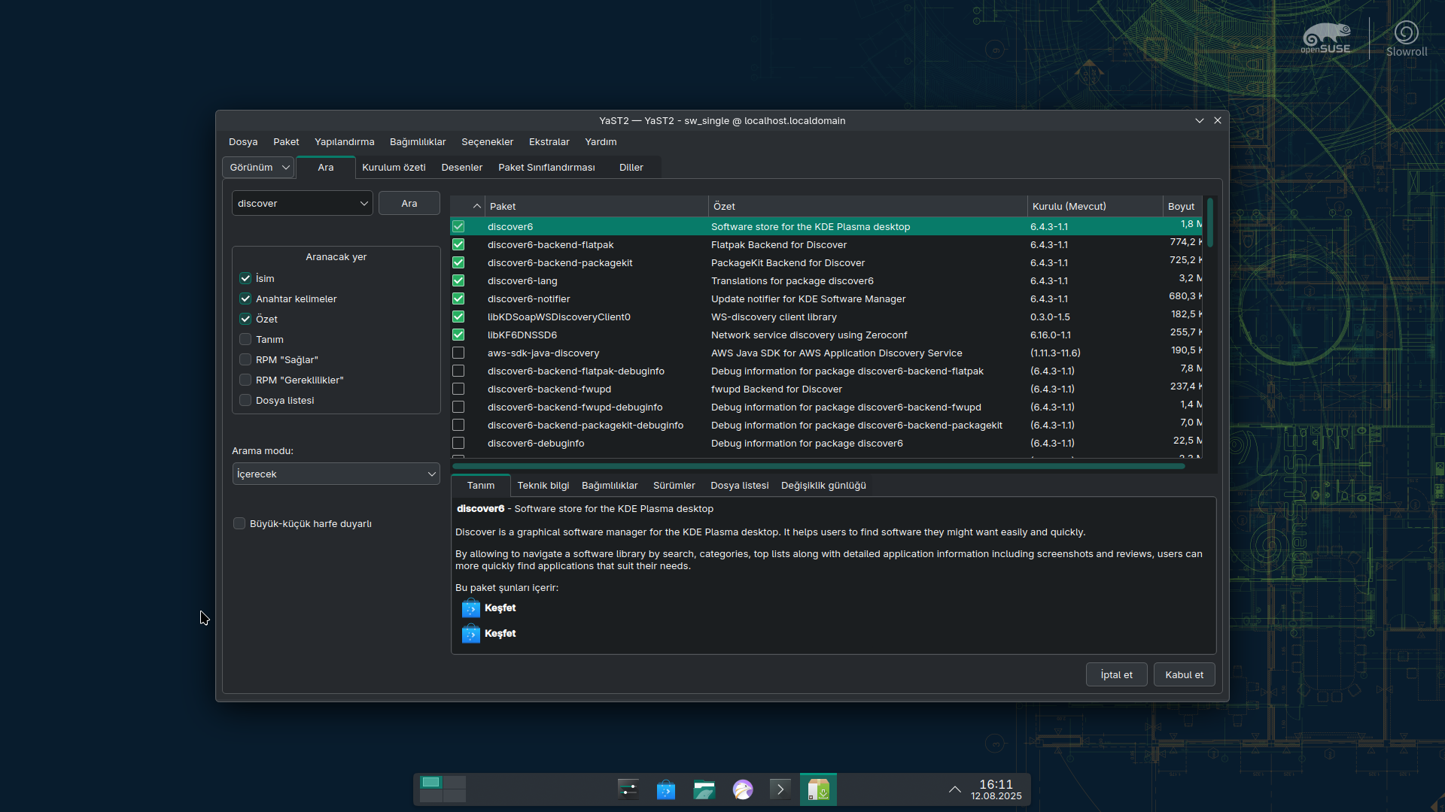The image size is (1445, 812).
Task: Open Değişiklik günlüğü tab
Action: pyautogui.click(x=823, y=485)
